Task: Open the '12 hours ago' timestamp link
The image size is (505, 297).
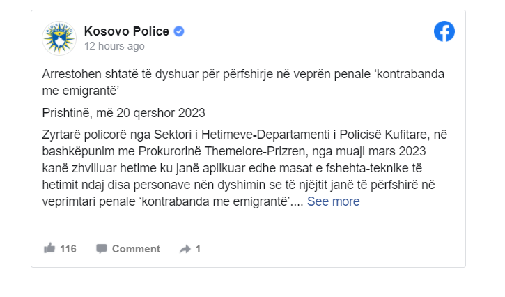Action: point(114,46)
